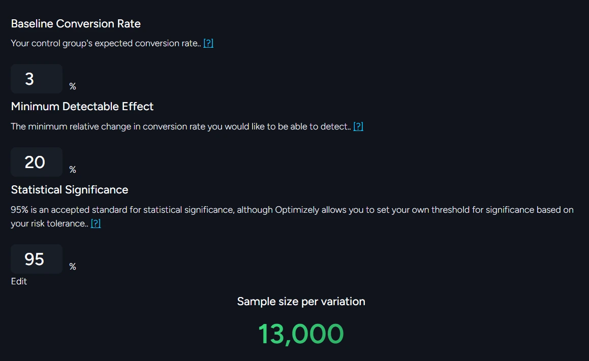Open the help link after minimum relative change text
Screen dimensions: 589x361
358,126
